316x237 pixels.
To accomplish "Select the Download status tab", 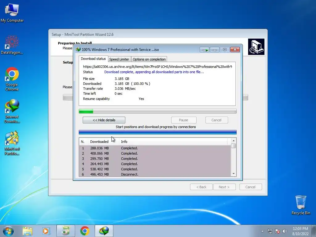I will [x=93, y=59].
